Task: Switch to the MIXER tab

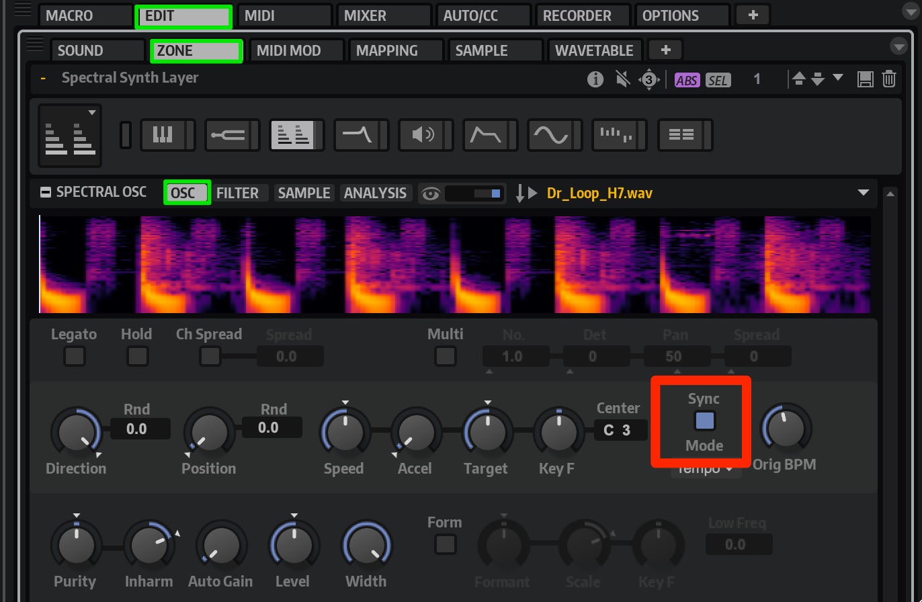Action: 384,15
